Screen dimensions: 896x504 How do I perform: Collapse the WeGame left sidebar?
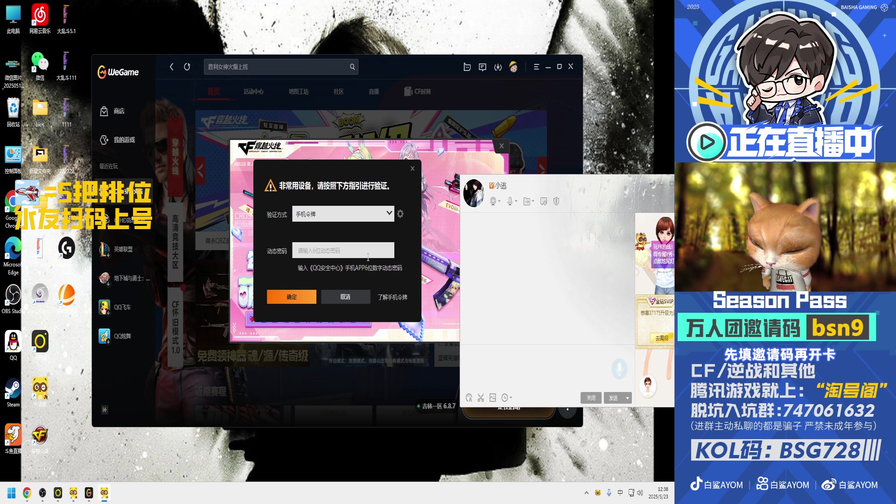tap(105, 410)
